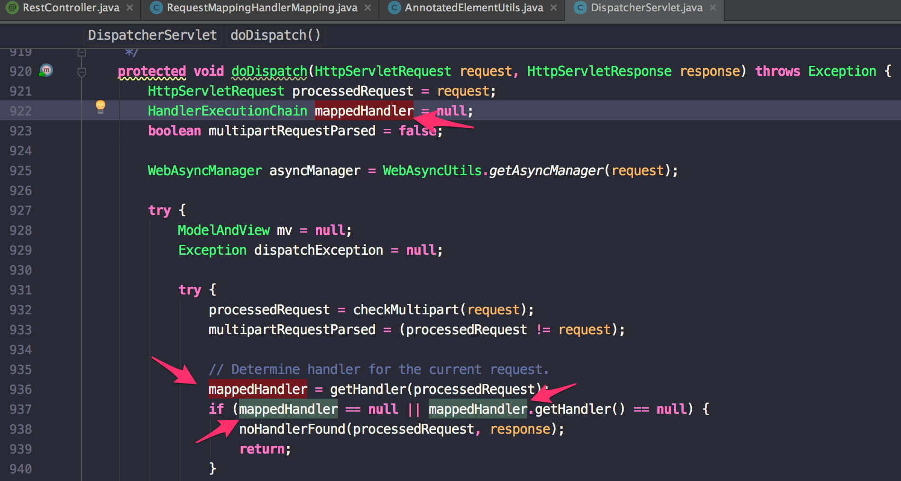The width and height of the screenshot is (901, 481).
Task: Click the outer try keyword on line 927
Action: [159, 210]
